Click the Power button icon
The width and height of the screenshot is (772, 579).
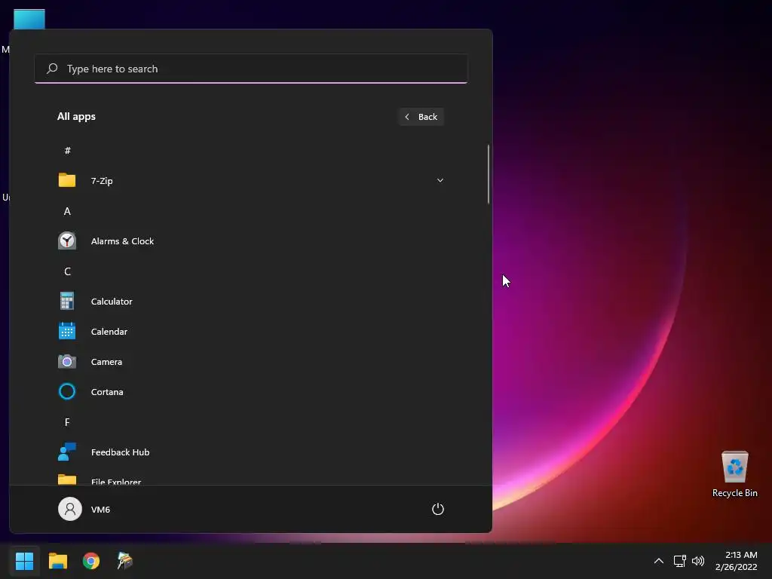click(x=438, y=509)
